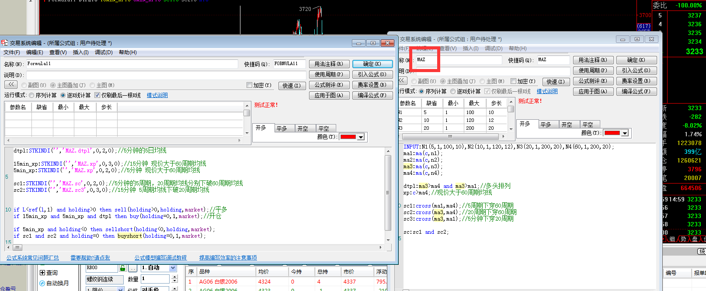The width and height of the screenshot is (706, 291).
Task: Select 逐K线计算 run mode in MAZ window
Action: click(453, 91)
